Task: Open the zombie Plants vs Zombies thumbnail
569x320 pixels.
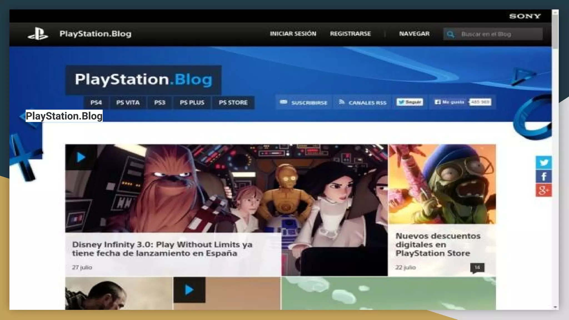Action: click(442, 184)
